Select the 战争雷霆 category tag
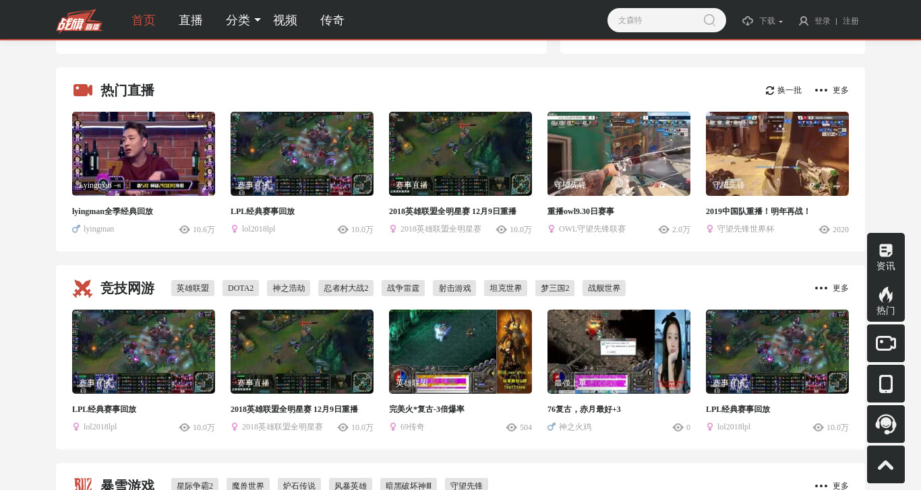The height and width of the screenshot is (490, 921). [x=403, y=288]
